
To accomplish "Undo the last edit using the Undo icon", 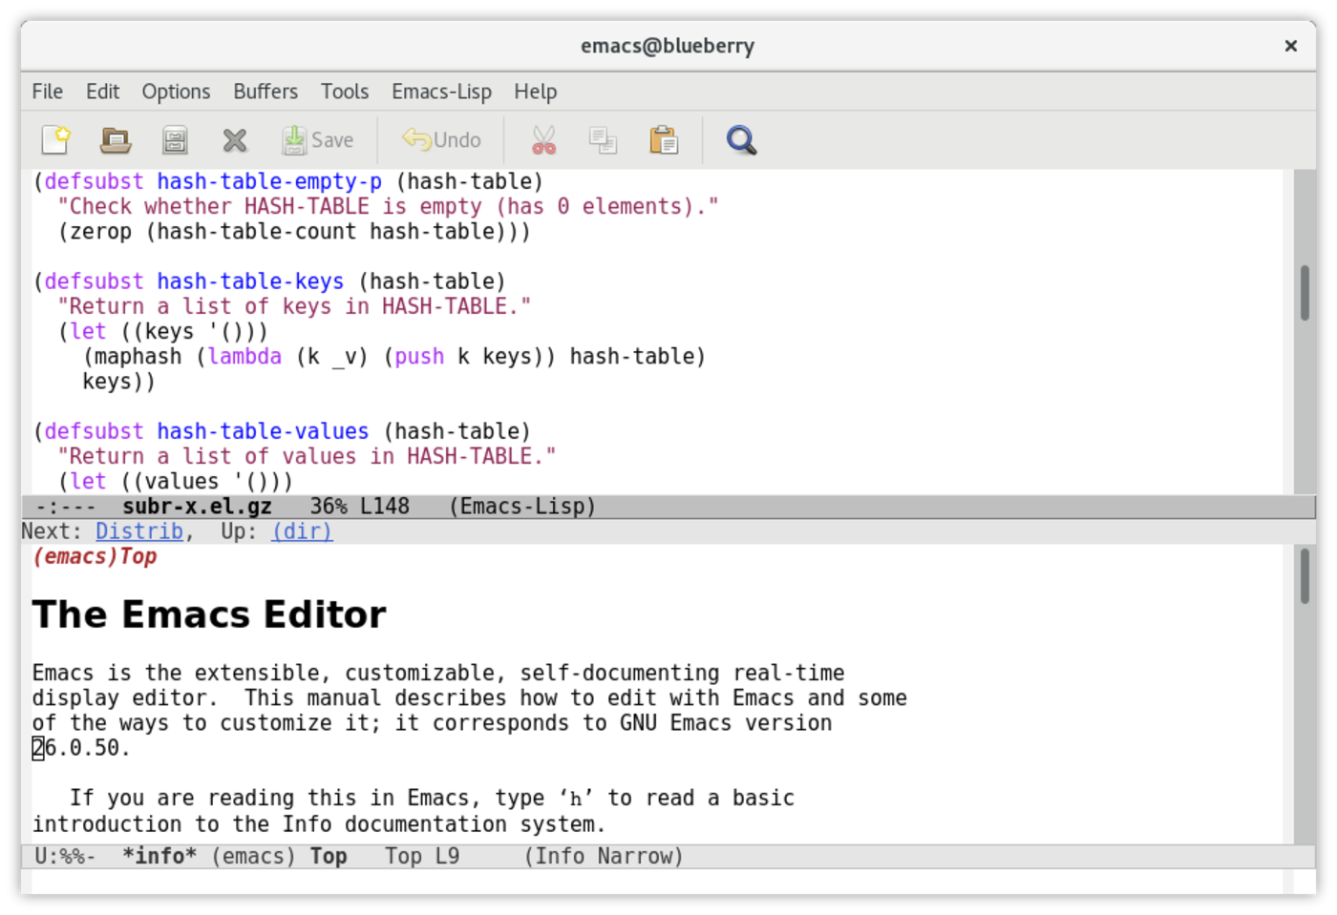I will pos(441,139).
